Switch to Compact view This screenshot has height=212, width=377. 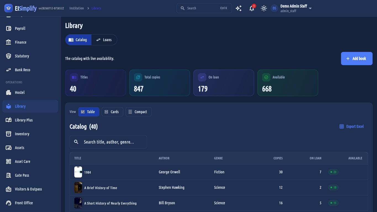[x=138, y=112]
